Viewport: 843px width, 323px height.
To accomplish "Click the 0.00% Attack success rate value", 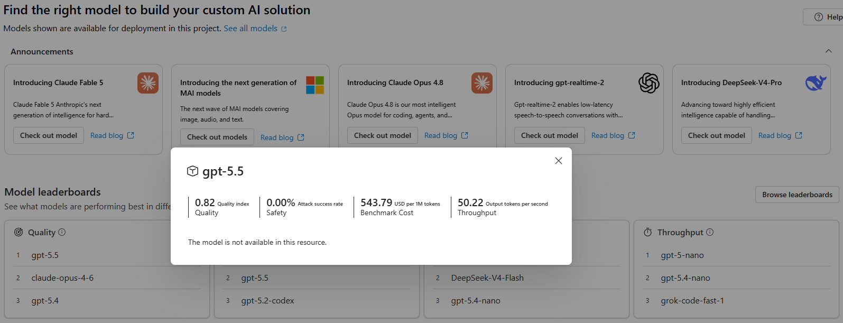I will point(281,202).
